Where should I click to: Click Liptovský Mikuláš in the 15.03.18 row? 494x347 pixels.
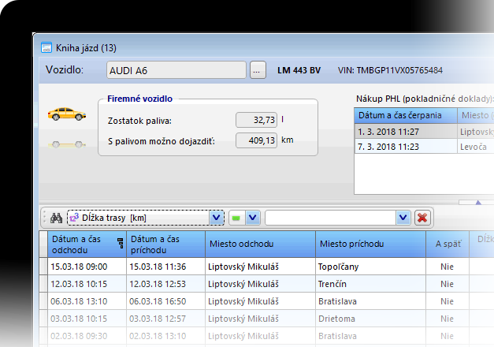pyautogui.click(x=260, y=267)
